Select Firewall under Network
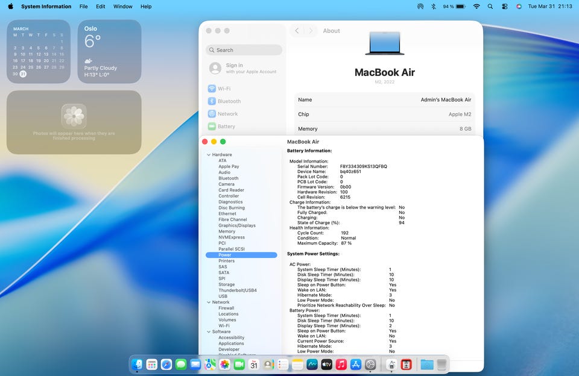The height and width of the screenshot is (376, 579). coord(226,308)
